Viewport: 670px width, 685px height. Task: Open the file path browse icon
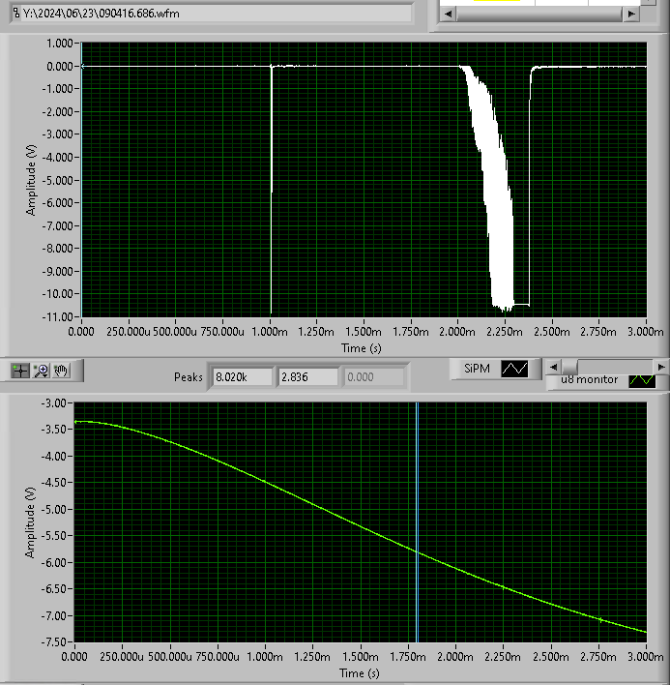(x=16, y=14)
